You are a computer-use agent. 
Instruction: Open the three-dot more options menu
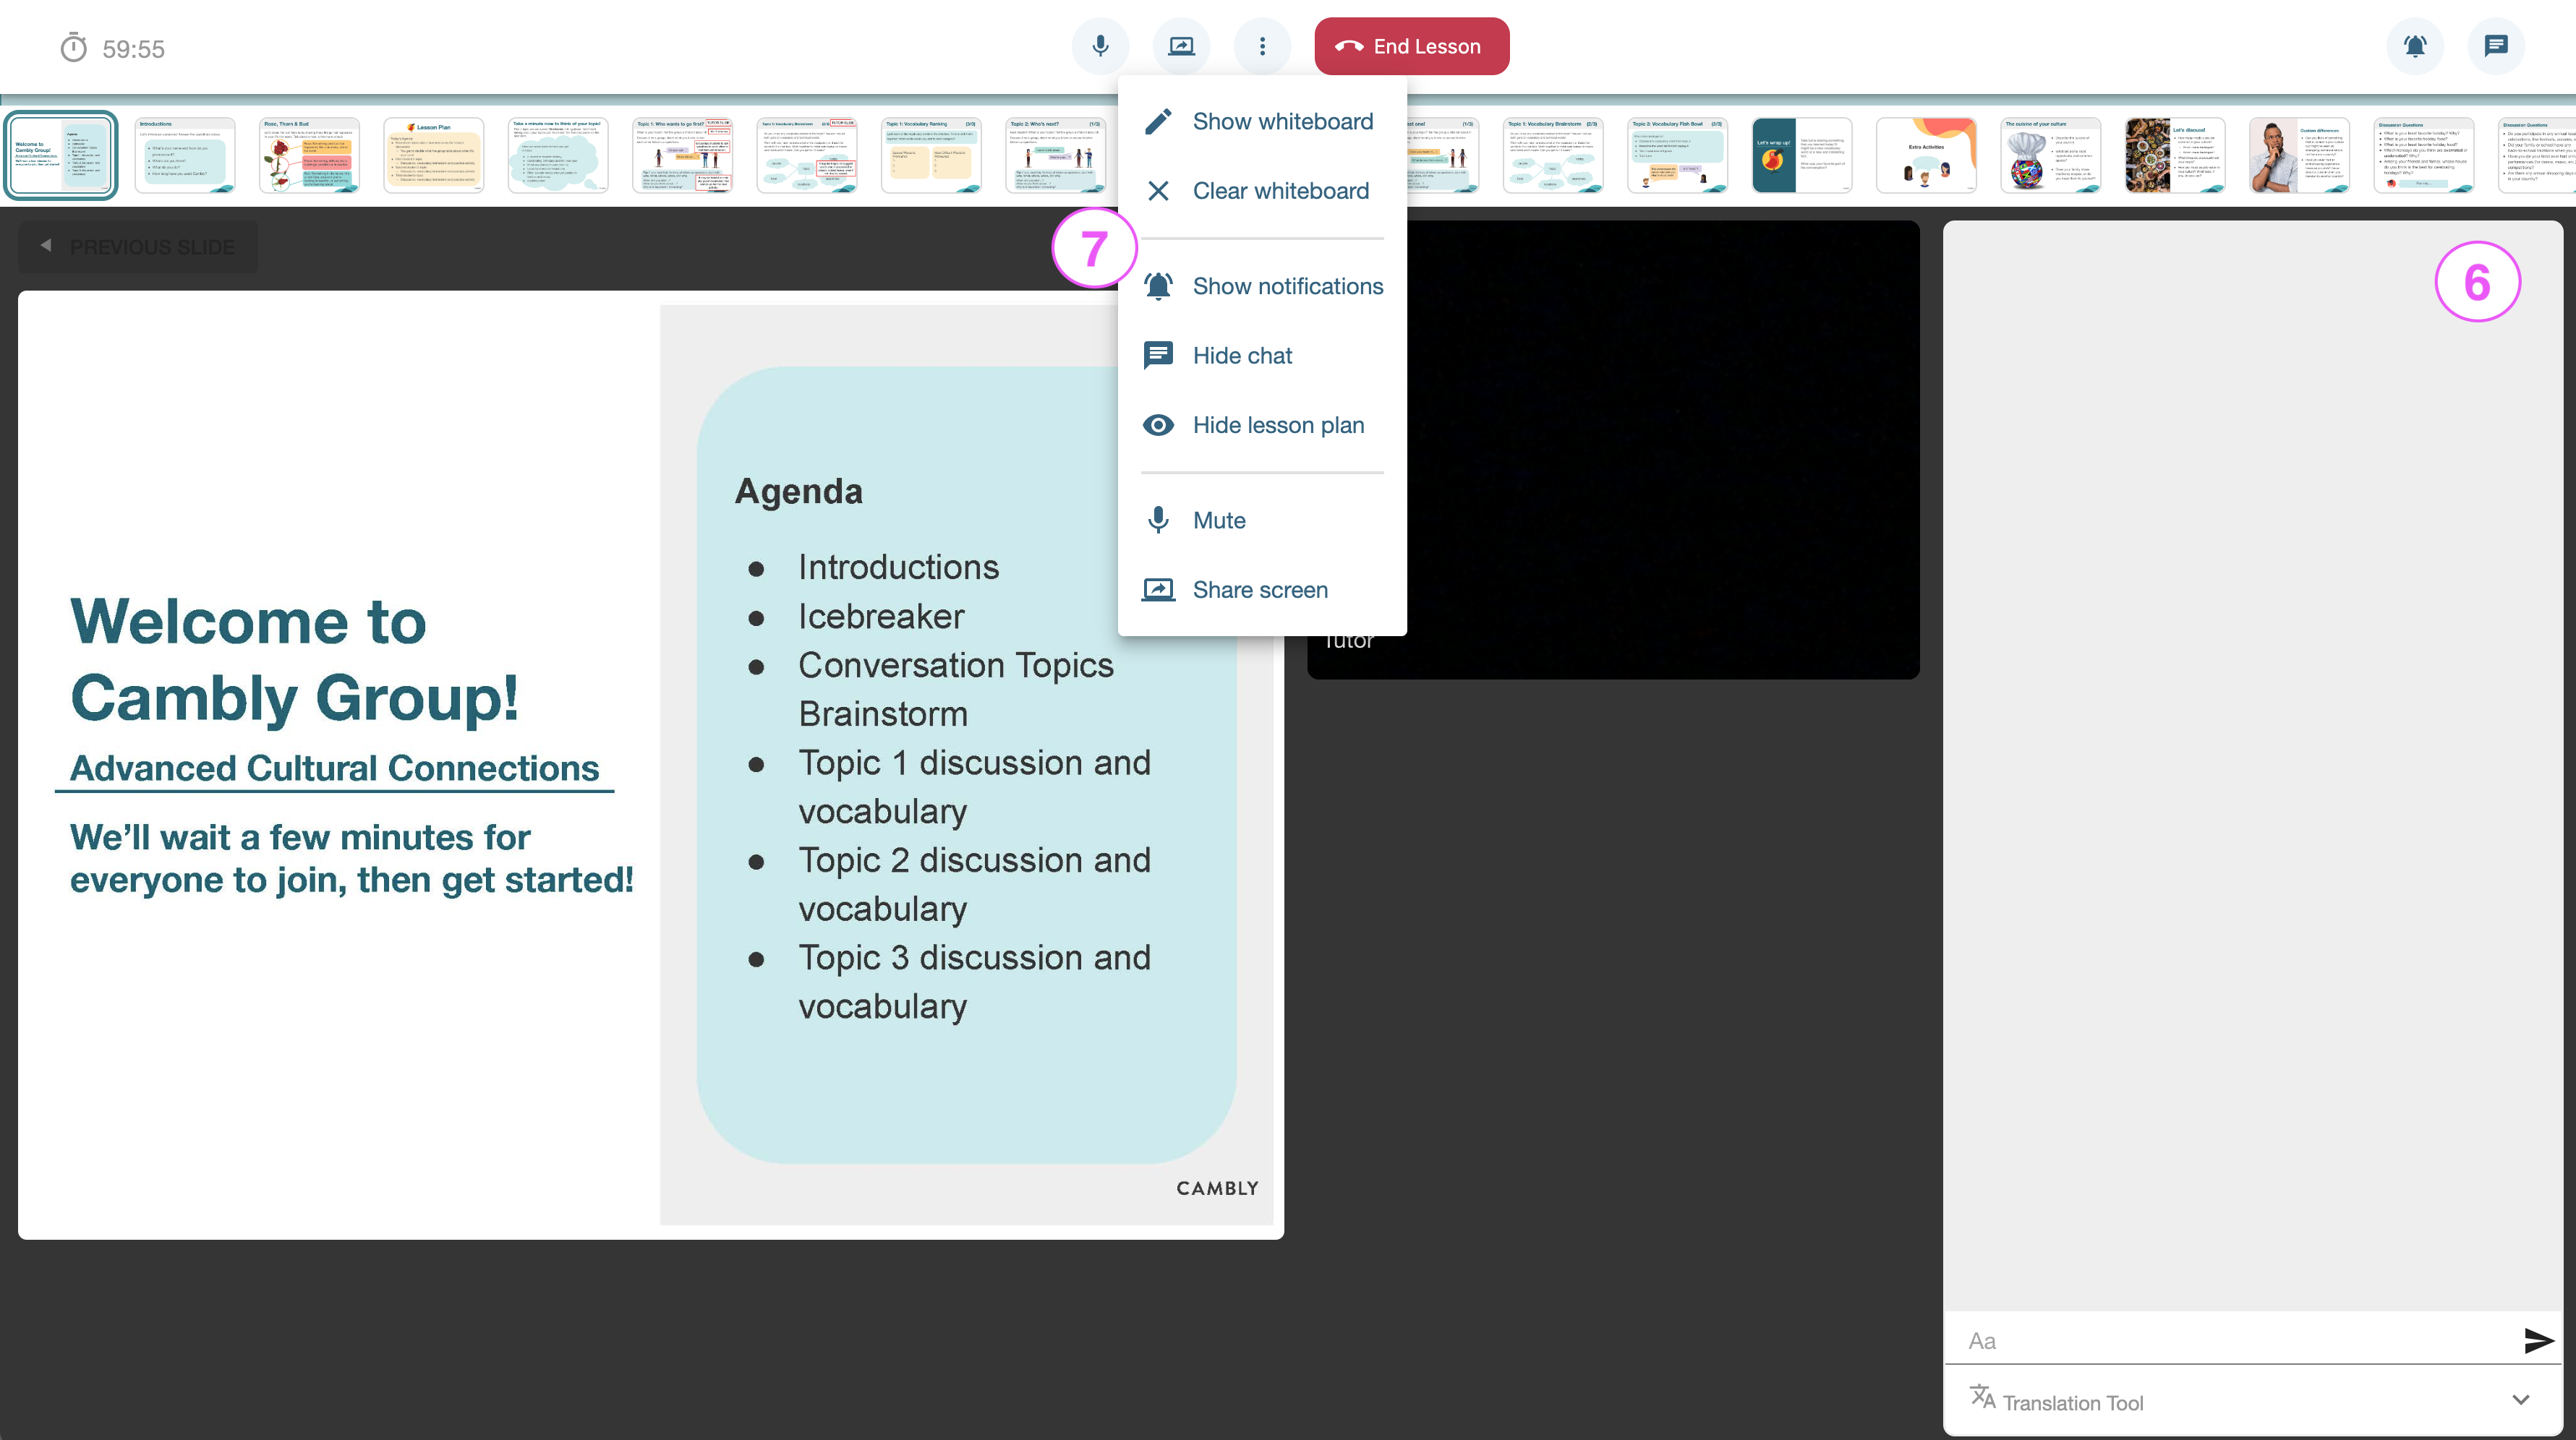pyautogui.click(x=1262, y=46)
